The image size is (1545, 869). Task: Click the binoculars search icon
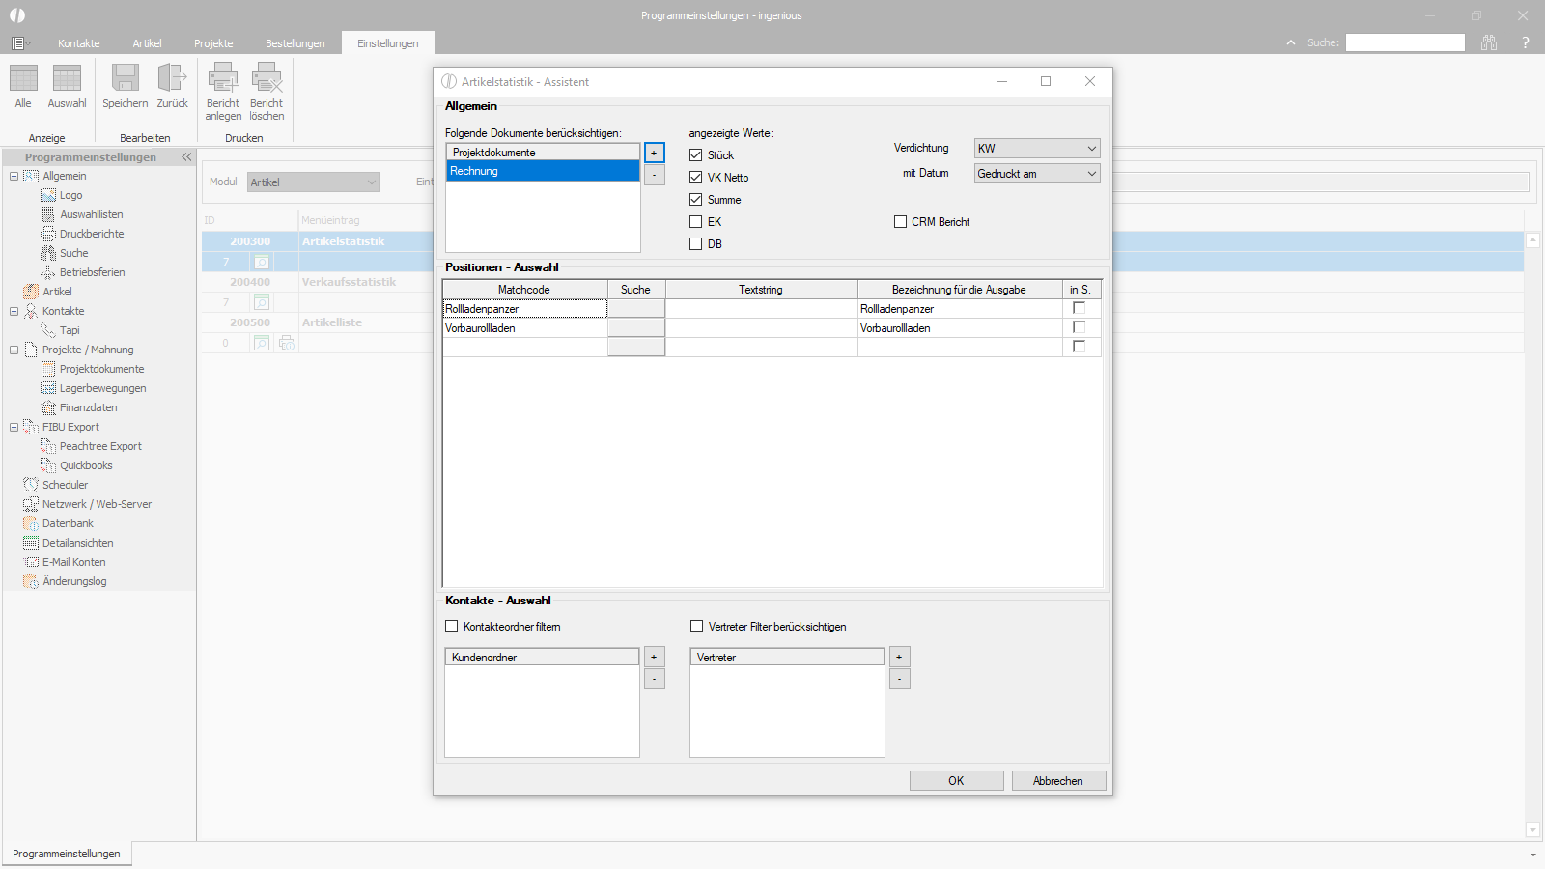tap(1489, 42)
